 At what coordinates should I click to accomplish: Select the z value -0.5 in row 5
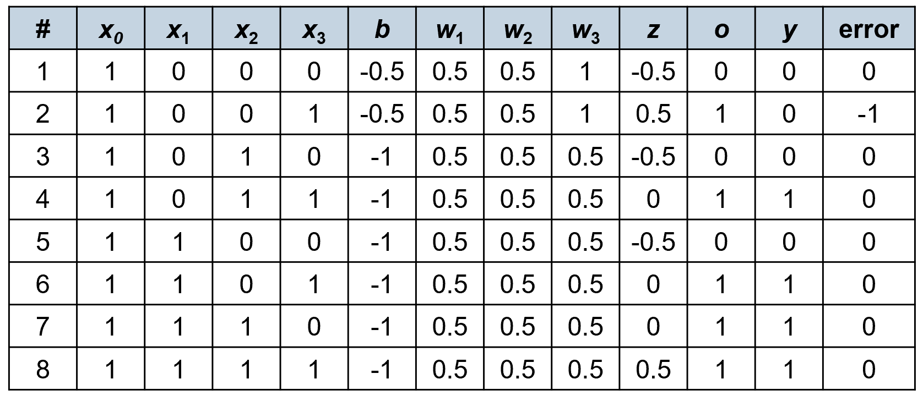point(653,242)
